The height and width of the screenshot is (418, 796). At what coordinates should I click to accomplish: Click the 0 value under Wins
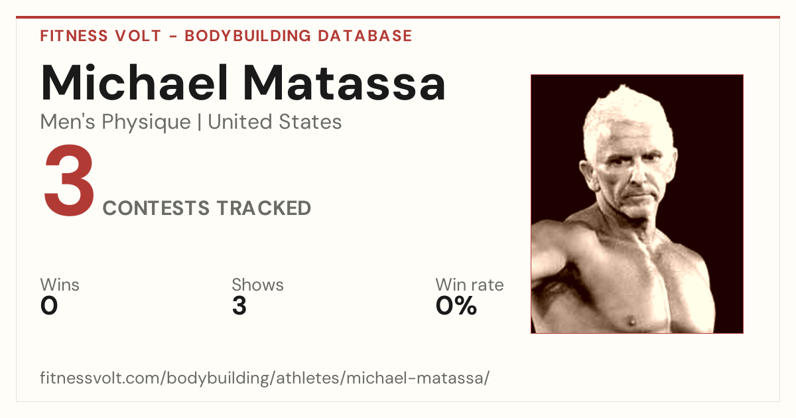(49, 306)
